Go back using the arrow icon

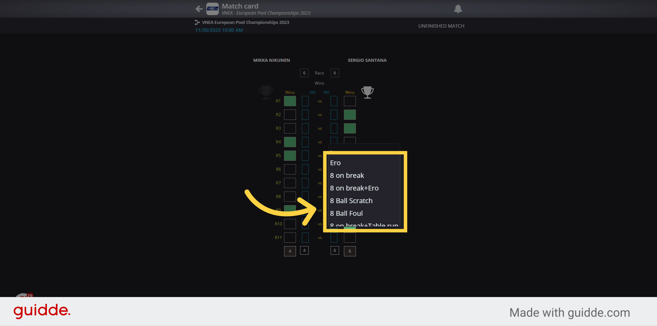[x=199, y=9]
